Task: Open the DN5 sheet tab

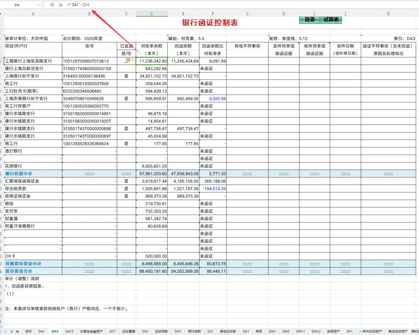Action: [x=286, y=331]
